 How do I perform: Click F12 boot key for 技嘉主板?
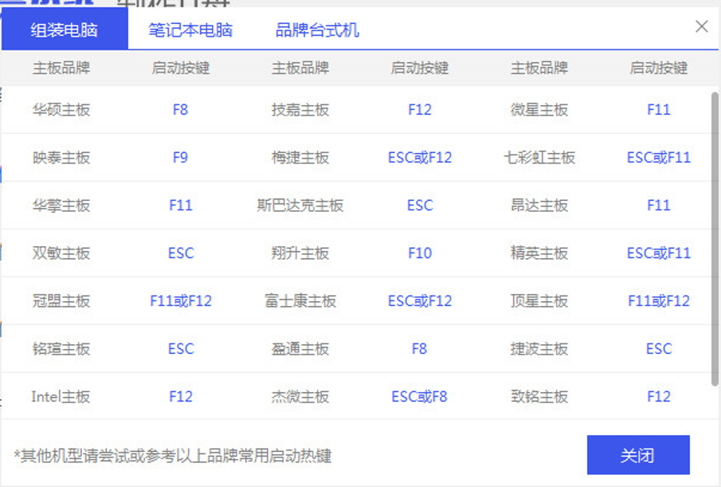pos(420,109)
